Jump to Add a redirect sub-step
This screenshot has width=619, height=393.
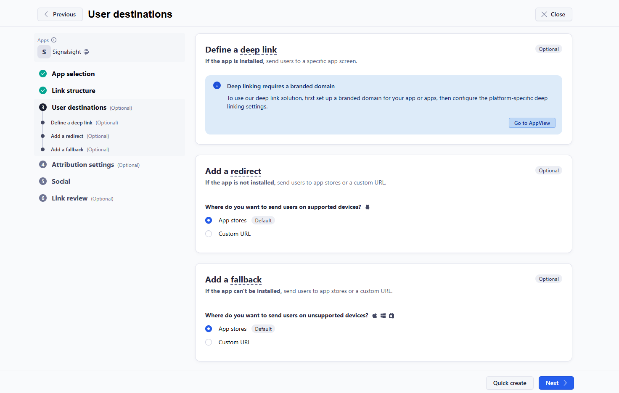point(67,136)
